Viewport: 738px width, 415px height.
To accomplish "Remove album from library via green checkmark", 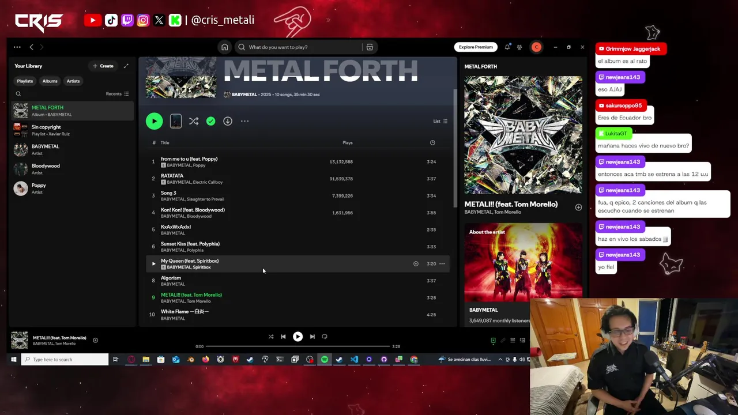I will click(x=211, y=121).
